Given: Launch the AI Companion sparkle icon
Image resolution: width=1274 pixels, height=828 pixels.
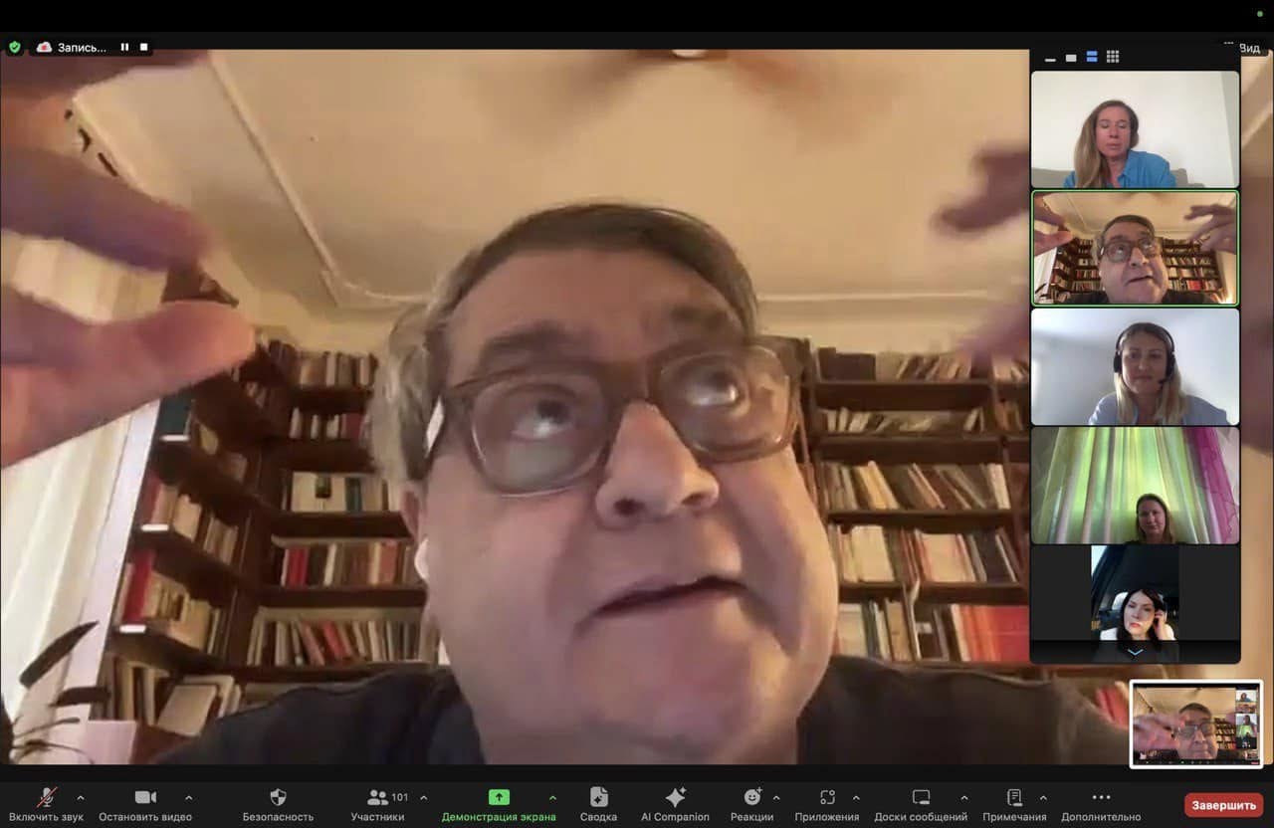Looking at the screenshot, I should tap(675, 797).
